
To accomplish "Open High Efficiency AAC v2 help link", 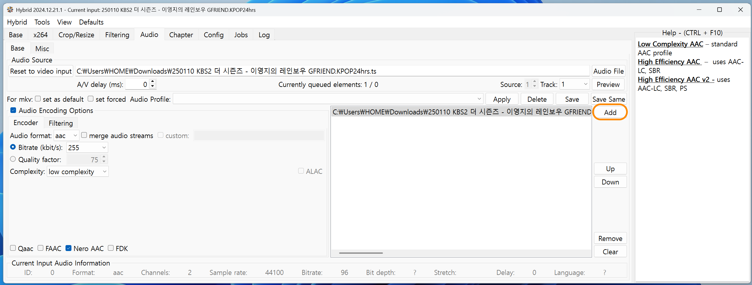I will coord(676,80).
